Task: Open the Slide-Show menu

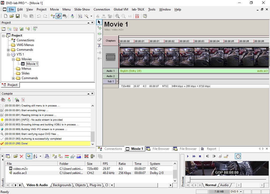Action: point(82,9)
